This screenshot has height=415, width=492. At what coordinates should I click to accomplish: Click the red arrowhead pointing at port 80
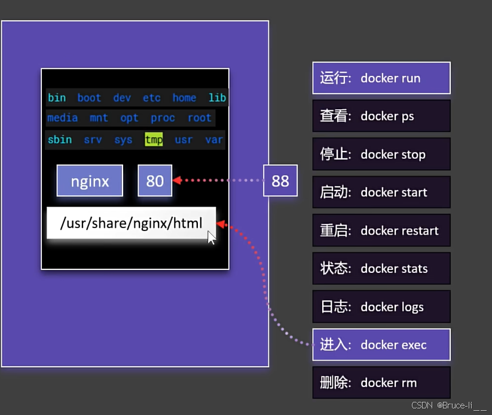tap(177, 180)
